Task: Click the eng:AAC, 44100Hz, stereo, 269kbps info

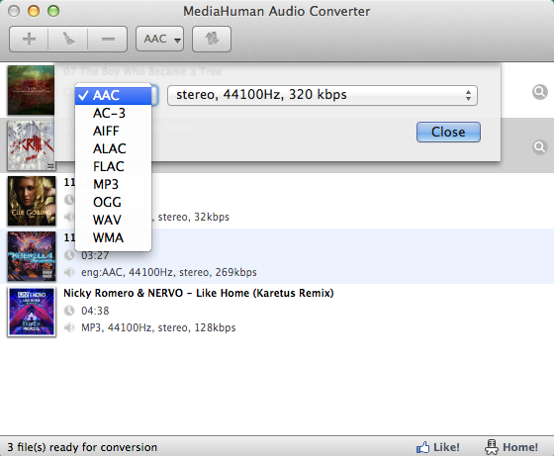Action: click(x=169, y=272)
